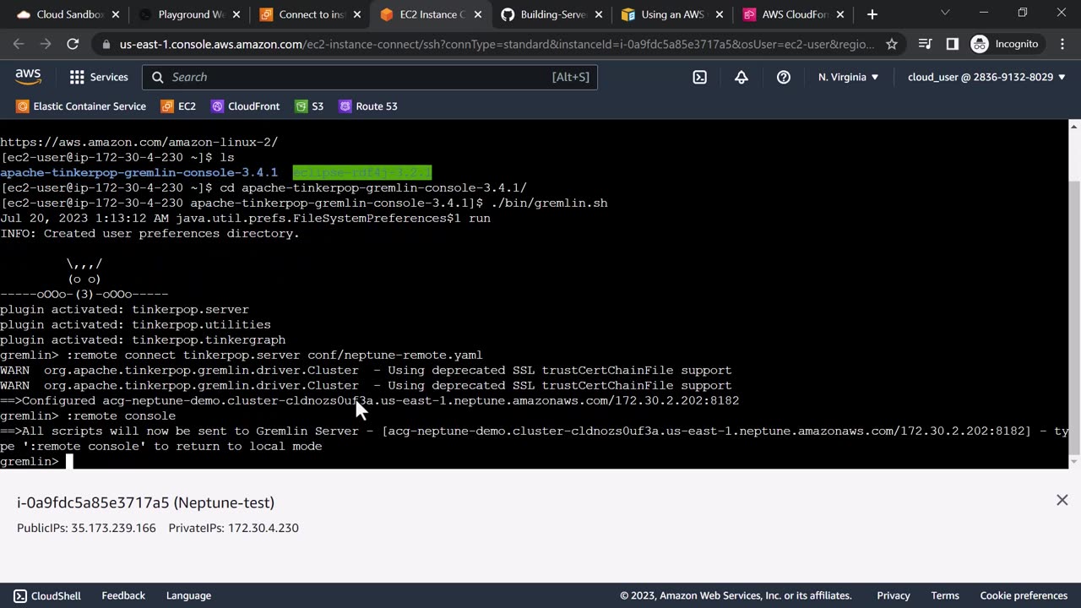Launch CloudShell from the top navigation bar
The width and height of the screenshot is (1081, 608).
pos(700,77)
